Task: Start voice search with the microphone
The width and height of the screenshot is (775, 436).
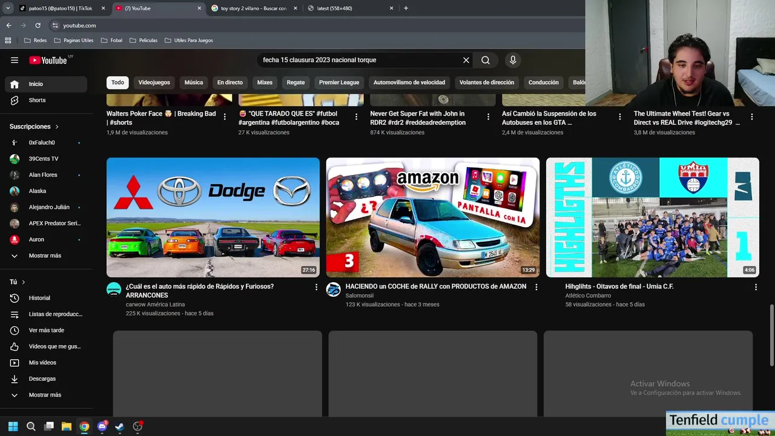Action: [513, 60]
